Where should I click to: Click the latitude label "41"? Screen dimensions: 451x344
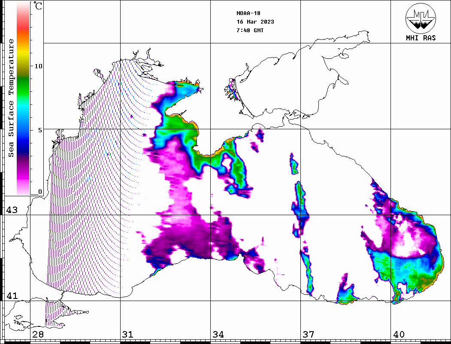[12, 295]
